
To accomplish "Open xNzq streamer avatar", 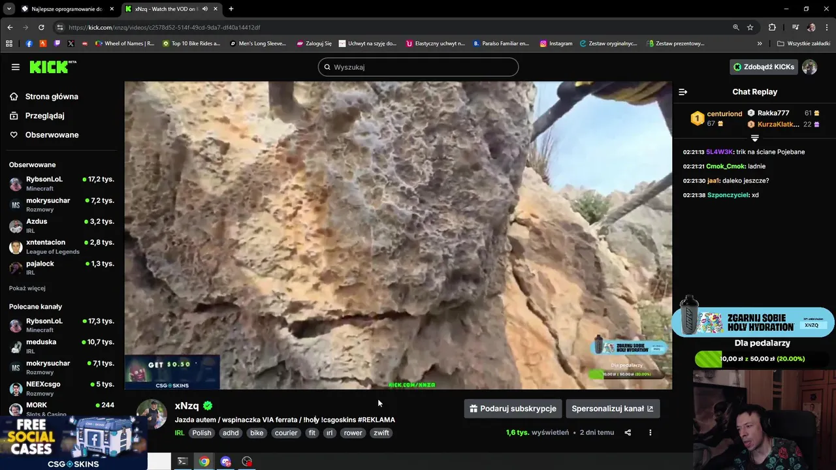I will pos(152,414).
